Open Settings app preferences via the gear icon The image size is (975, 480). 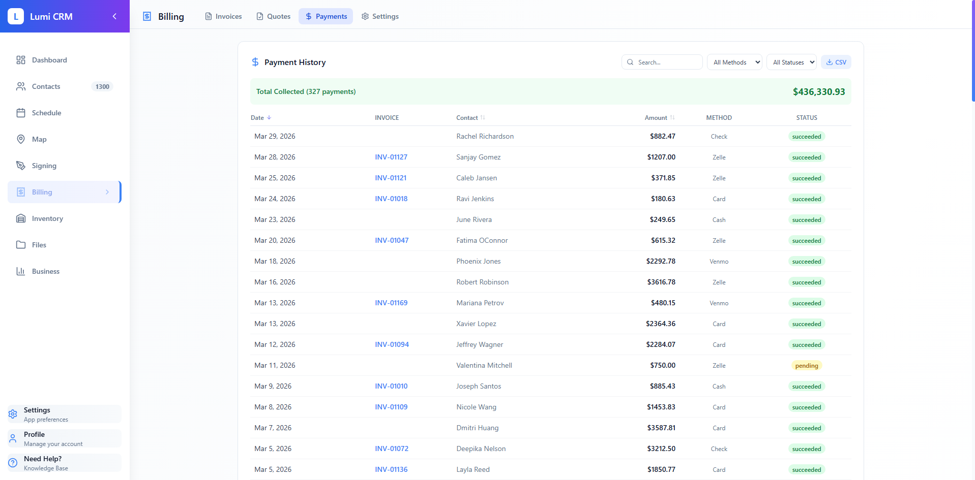13,414
